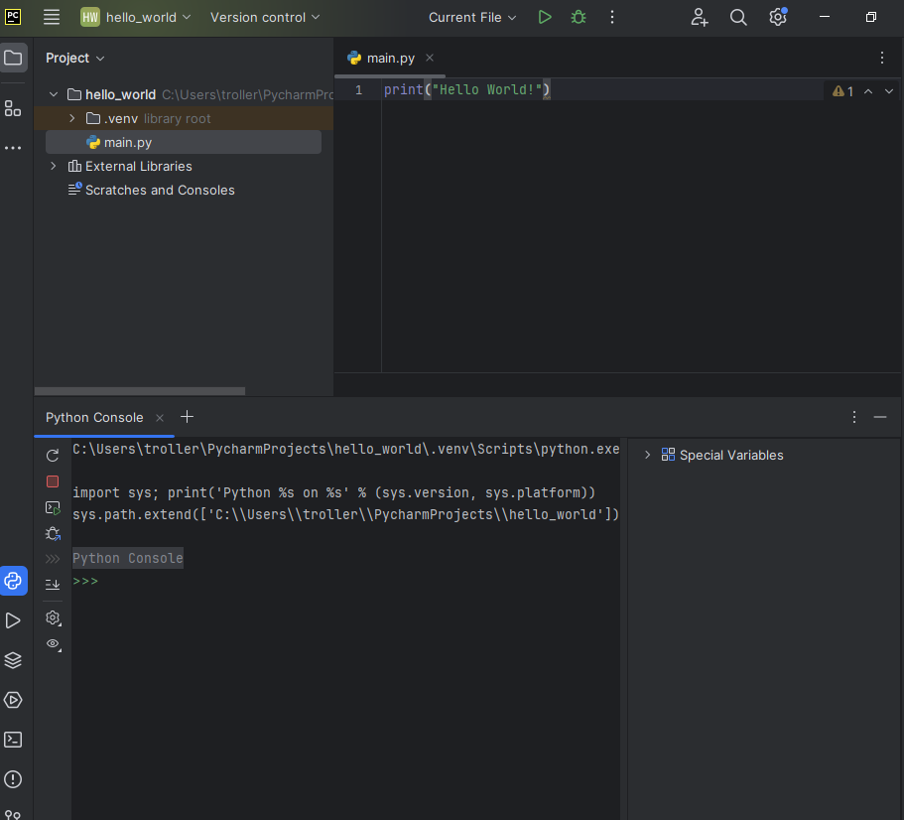Stop the Python console with the red square
Screen dimensions: 904x820
[53, 481]
